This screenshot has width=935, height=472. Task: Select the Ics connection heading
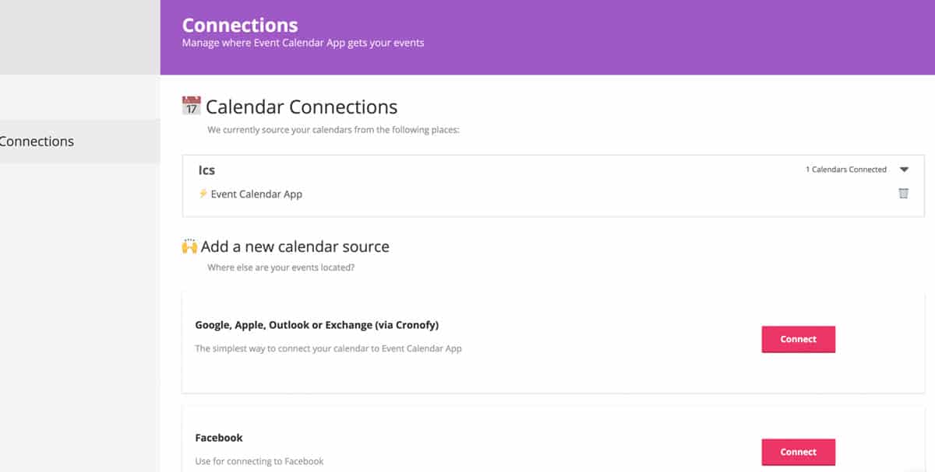206,170
